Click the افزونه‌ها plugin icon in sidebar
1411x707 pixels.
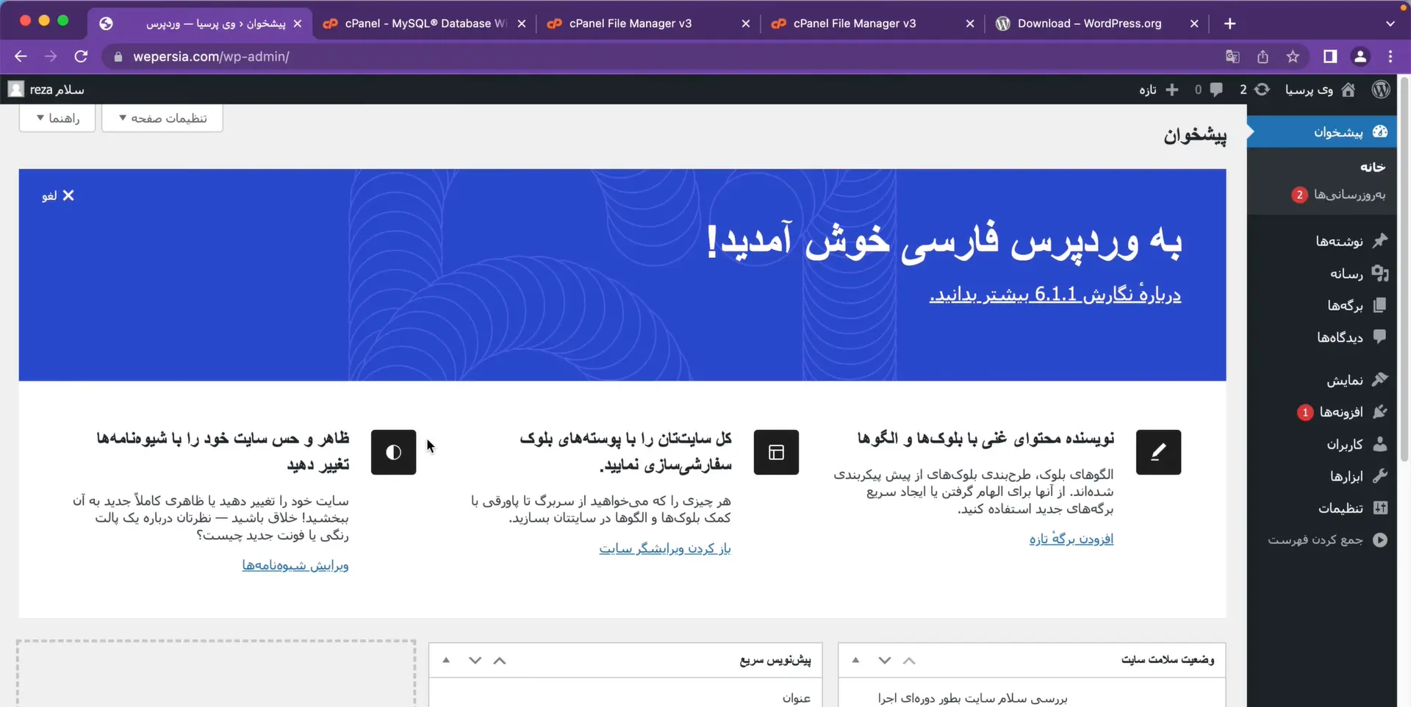[1380, 412]
